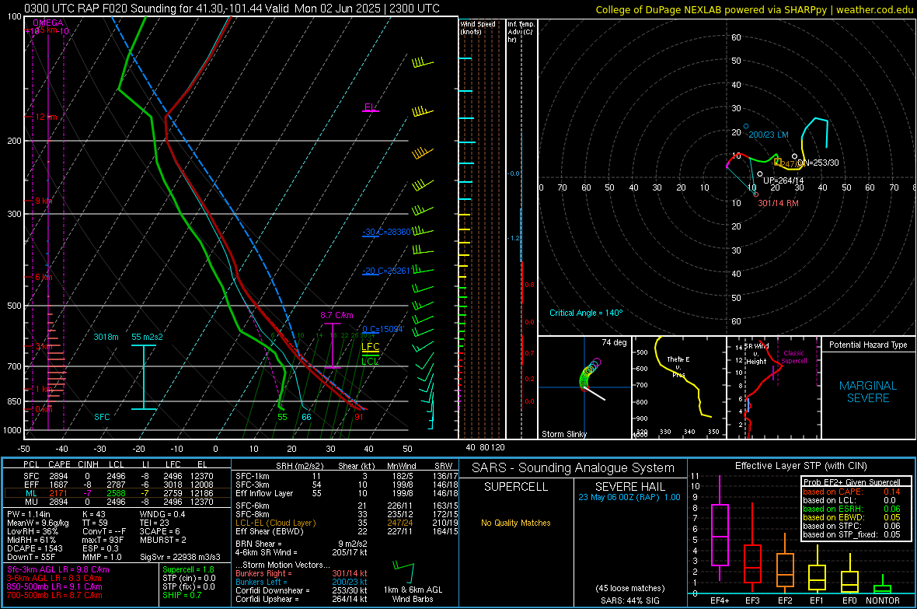Click the OMEGA label
Image resolution: width=917 pixels, height=609 pixels.
tap(48, 23)
